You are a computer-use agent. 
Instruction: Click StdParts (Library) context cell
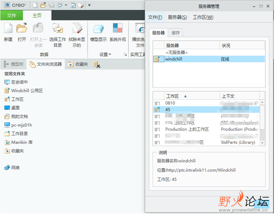[238, 143]
